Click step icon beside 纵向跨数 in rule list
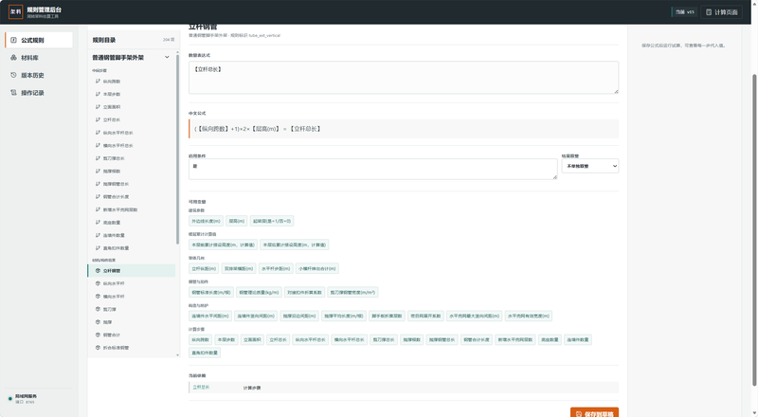The height and width of the screenshot is (417, 758). (x=99, y=82)
